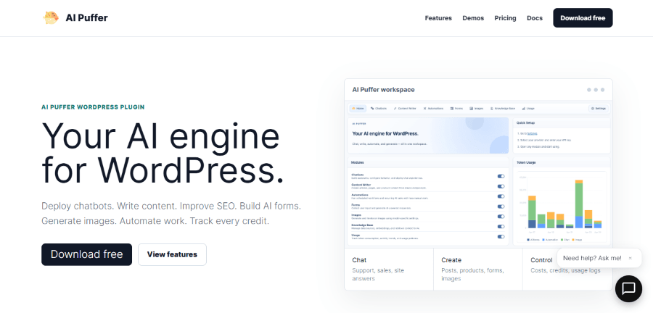This screenshot has height=313, width=653.
Task: Click 'Support, sales, site answers' text
Action: 378,275
